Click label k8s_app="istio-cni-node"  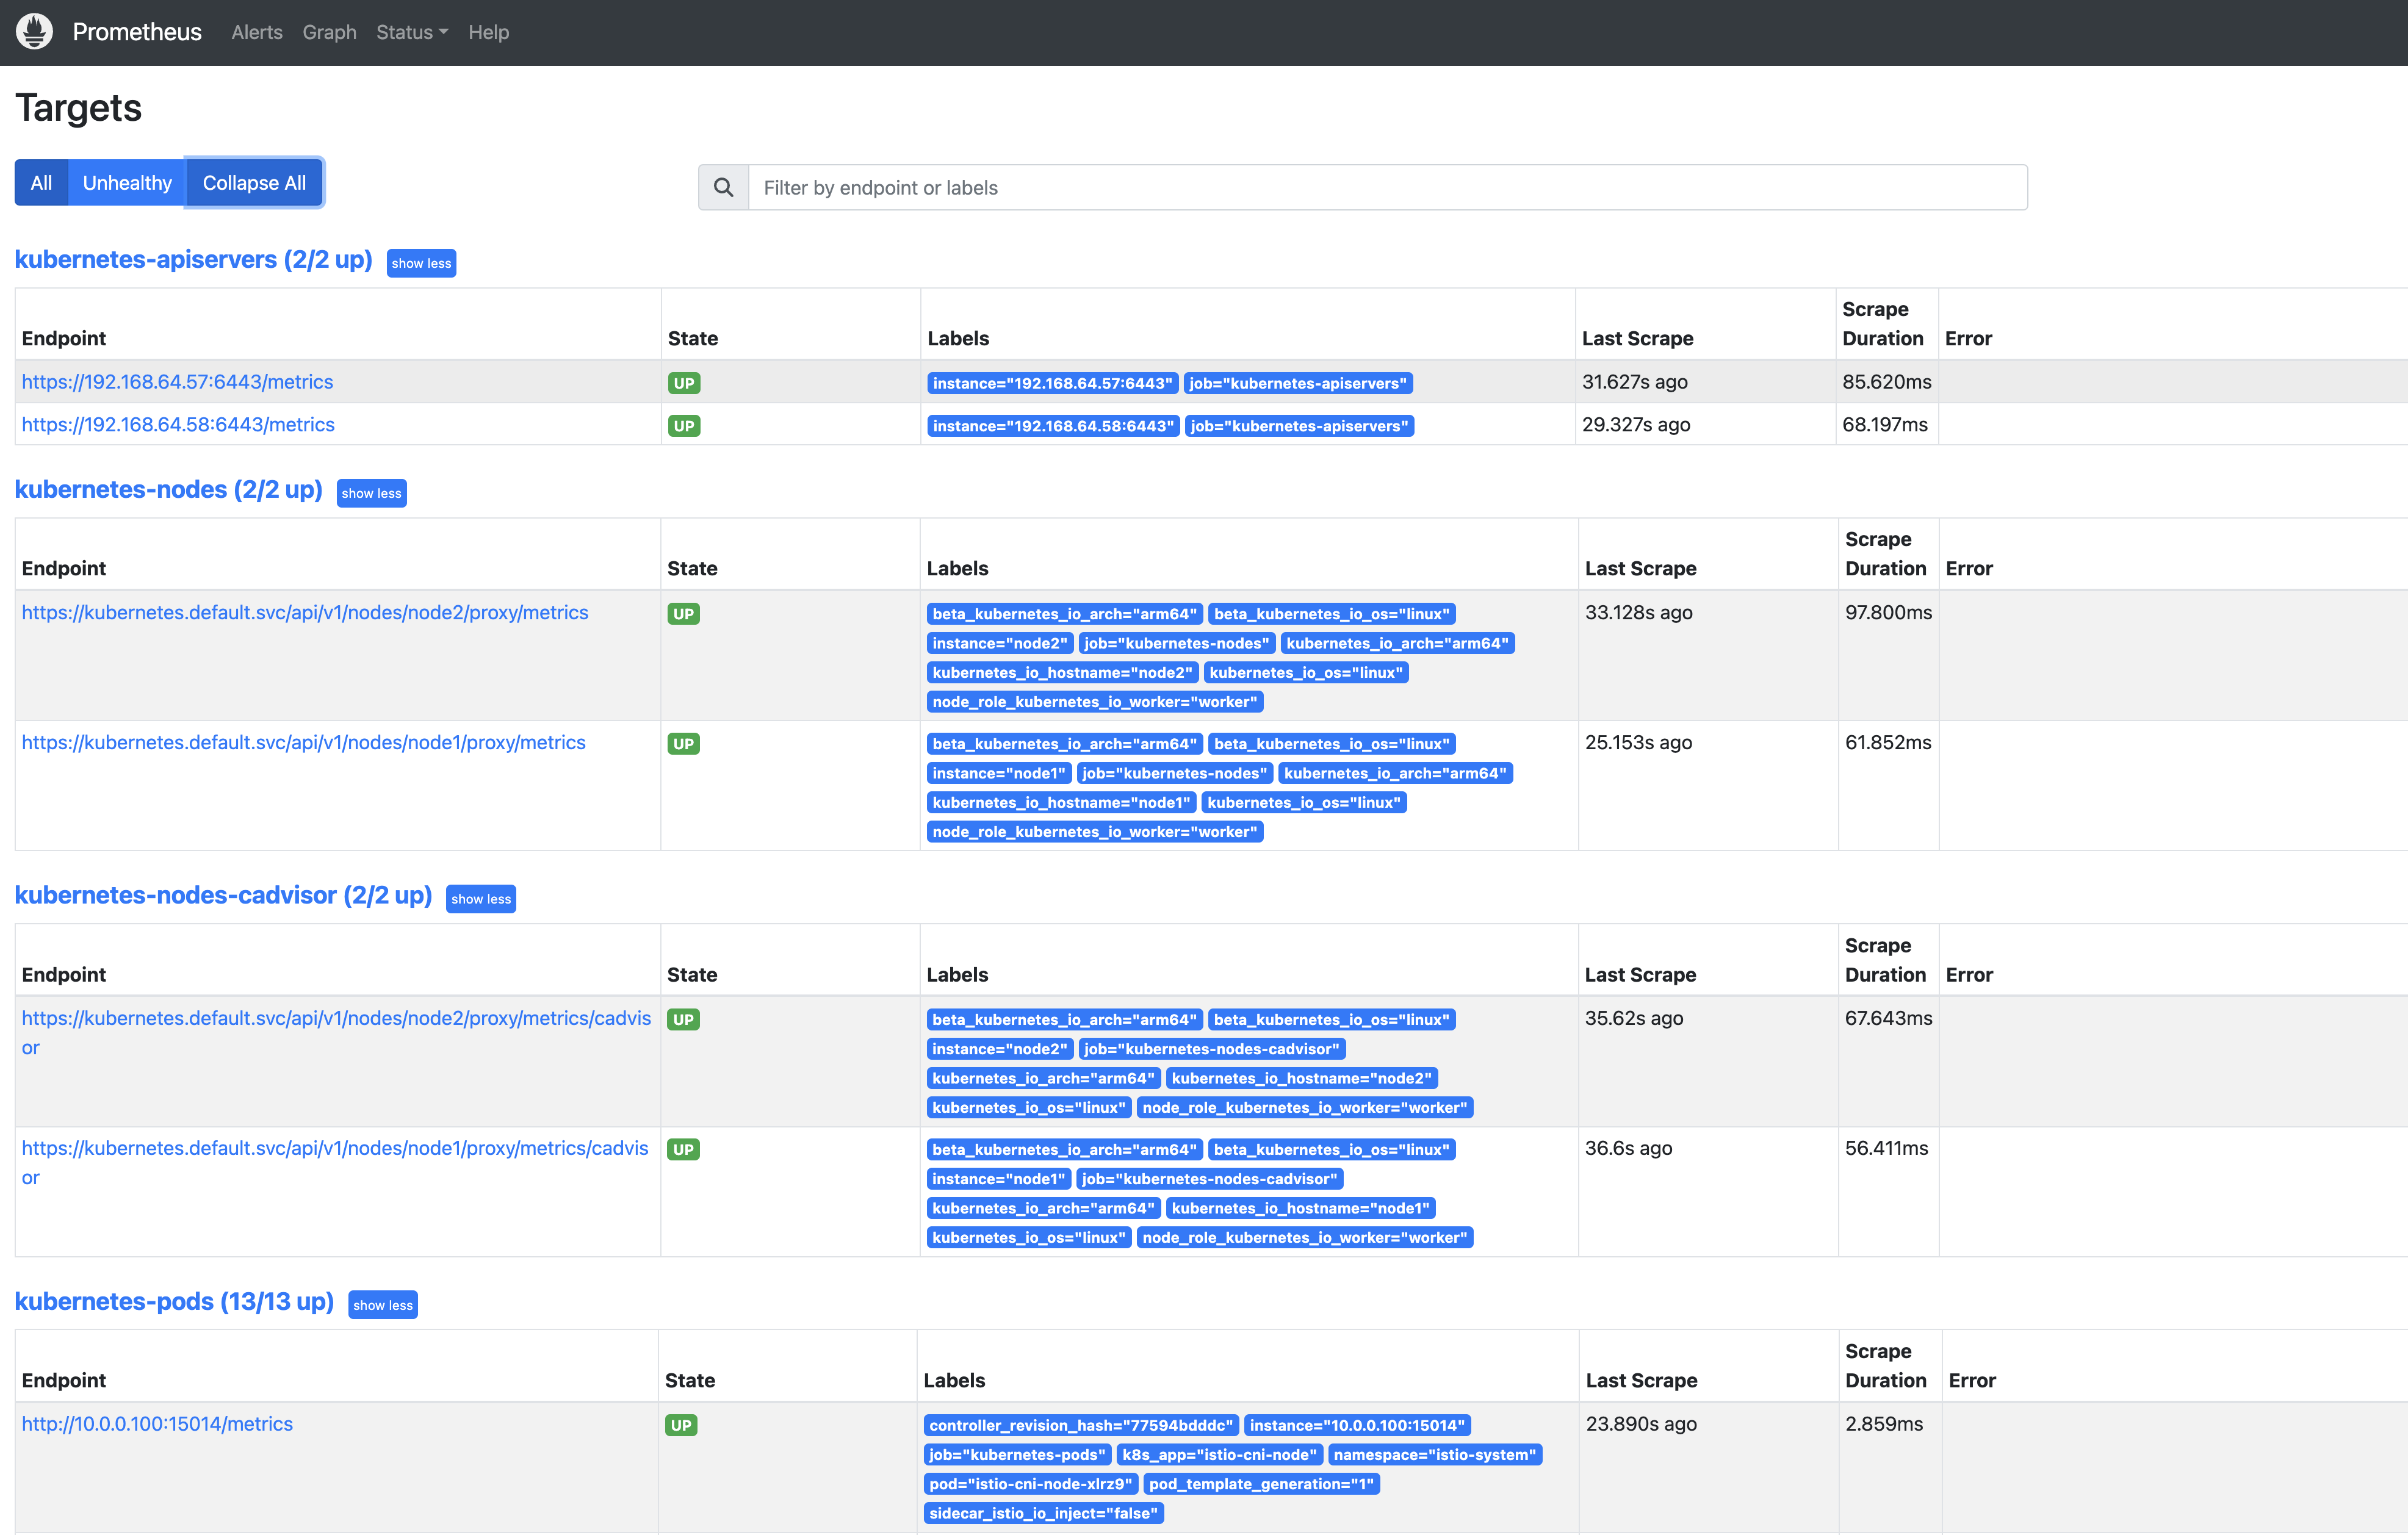click(1219, 1454)
